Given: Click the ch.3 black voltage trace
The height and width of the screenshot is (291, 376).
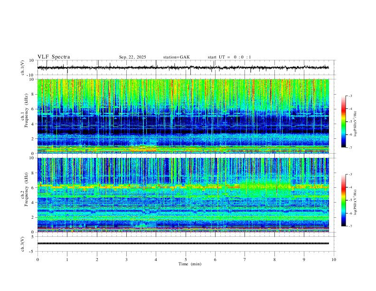Looking at the screenshot, I should [x=183, y=243].
